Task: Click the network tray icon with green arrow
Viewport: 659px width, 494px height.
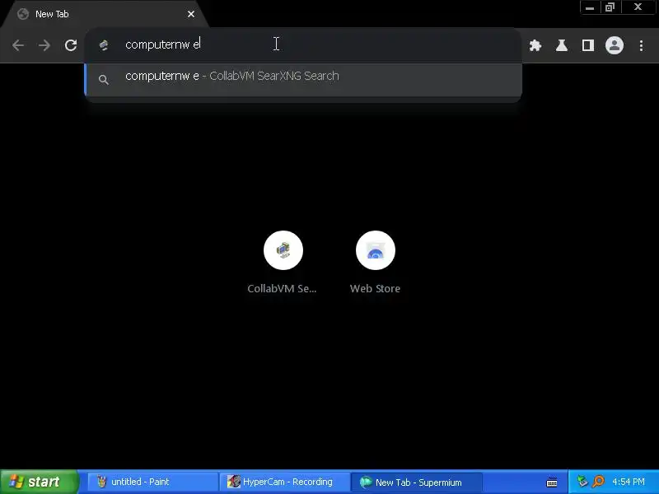Action: point(582,482)
